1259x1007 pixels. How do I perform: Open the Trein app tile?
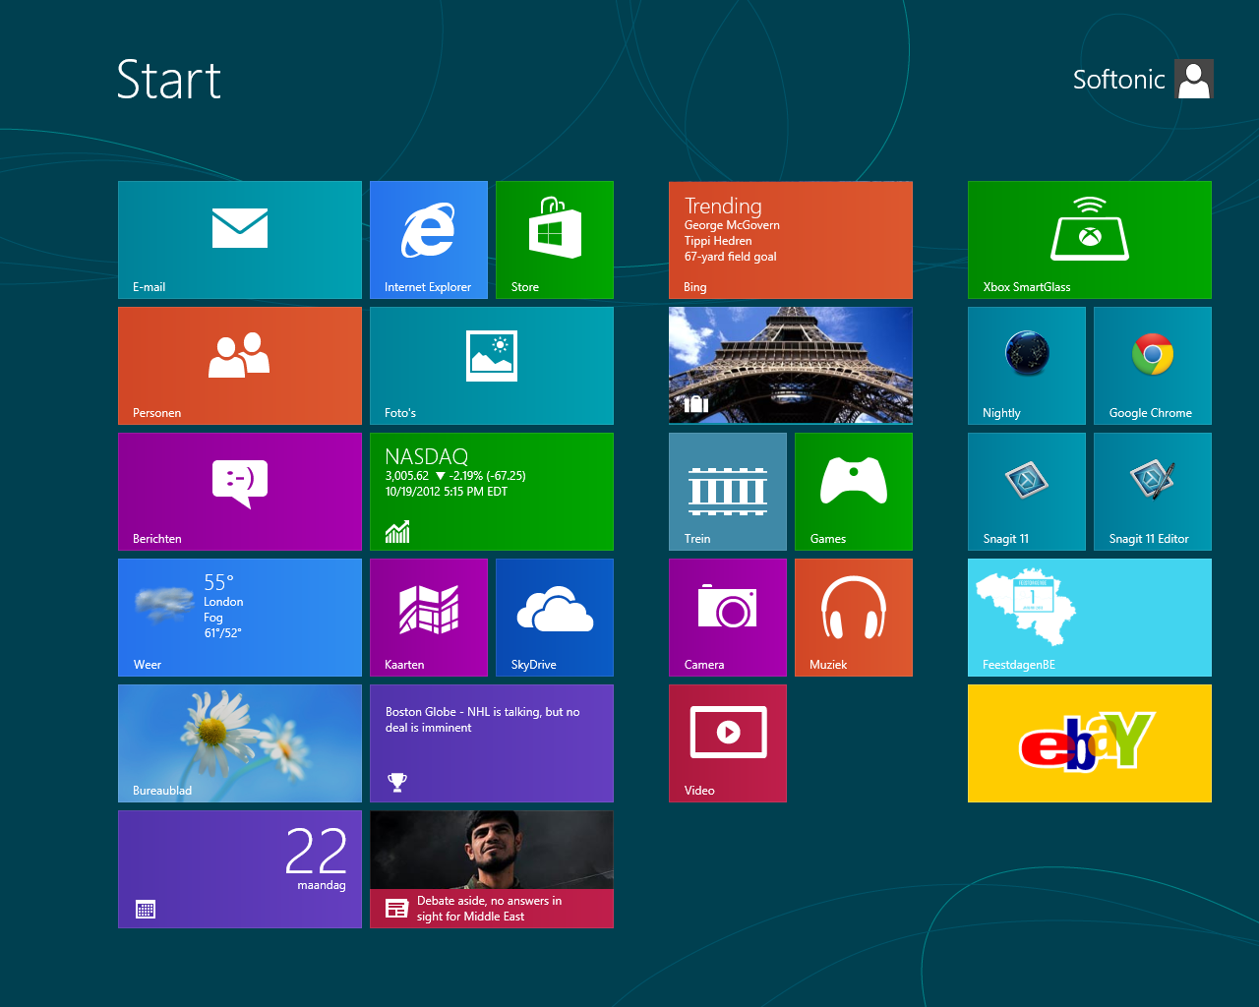(x=727, y=491)
